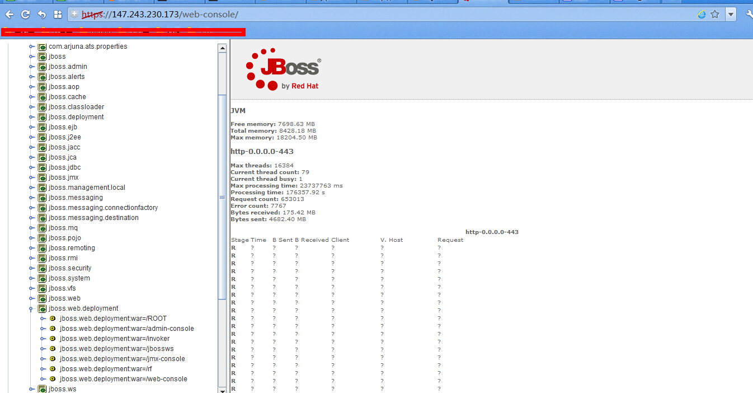The width and height of the screenshot is (753, 393).
Task: Click the war=/invoker MBean icon
Action: tap(53, 339)
